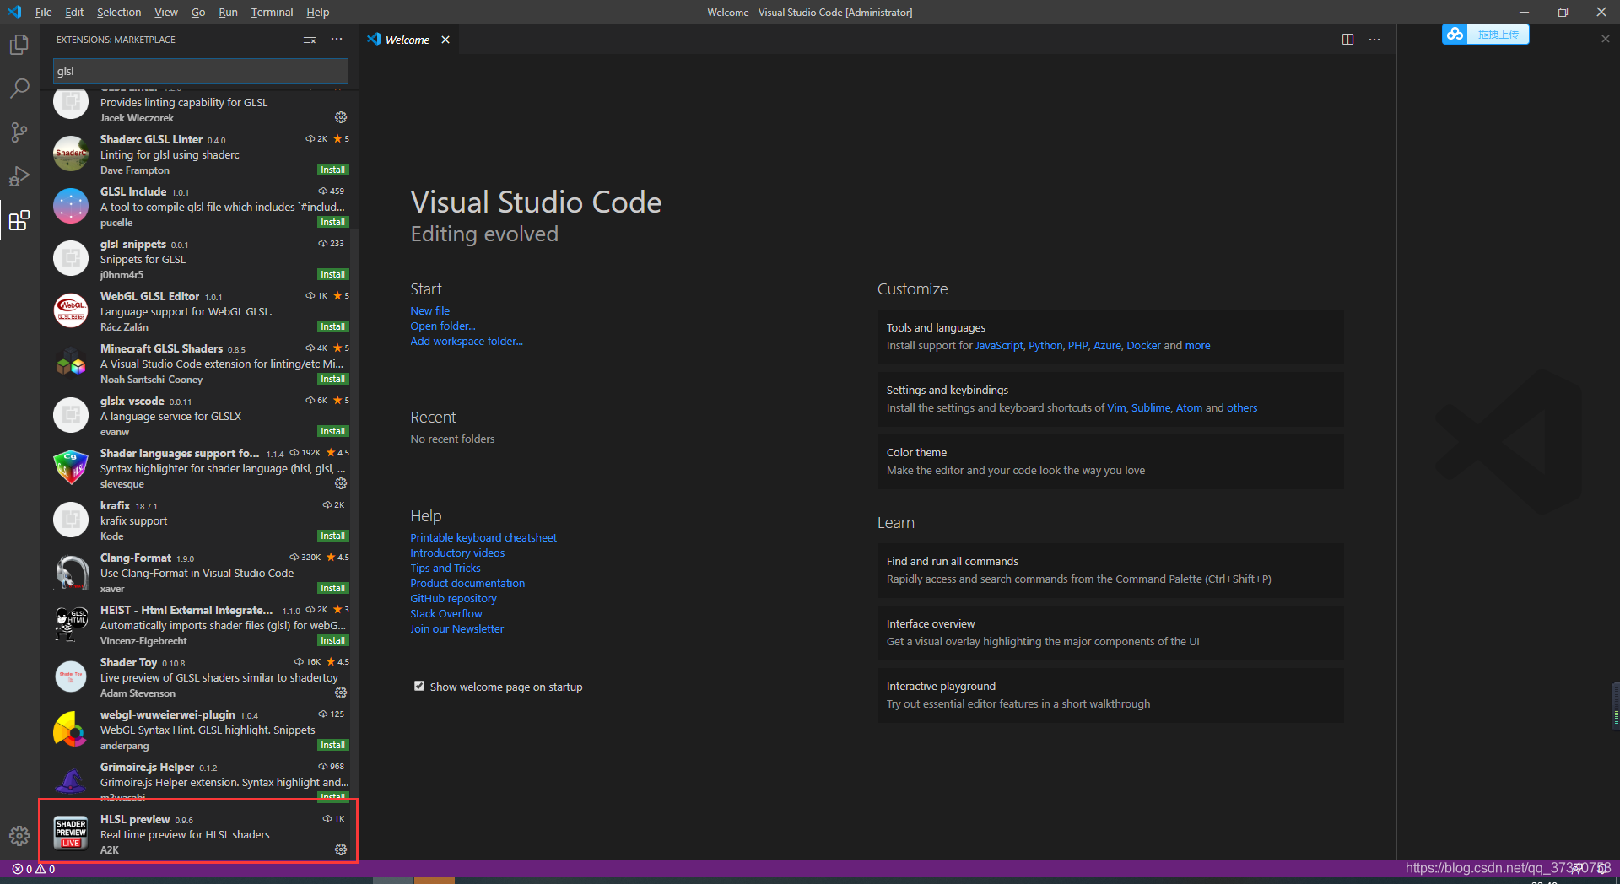Screen dimensions: 1620x884
Task: Open manage gear for Shader Toy extension
Action: [x=341, y=693]
